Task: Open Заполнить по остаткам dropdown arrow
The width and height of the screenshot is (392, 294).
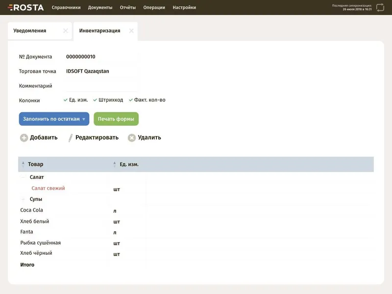Action: (84, 119)
